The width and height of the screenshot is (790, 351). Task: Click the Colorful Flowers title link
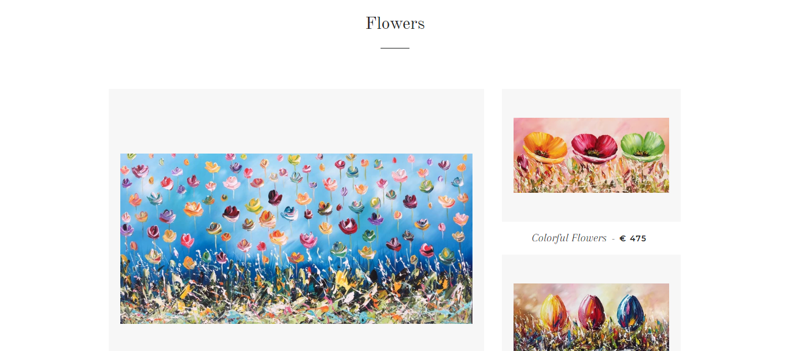569,238
